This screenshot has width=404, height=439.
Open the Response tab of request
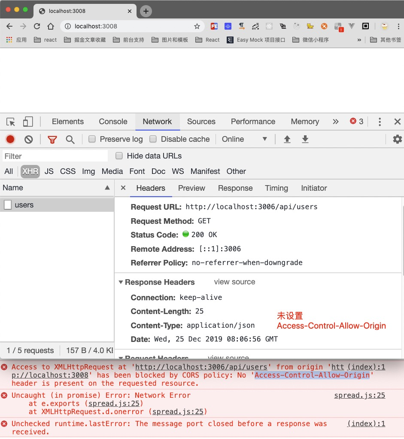[x=235, y=188]
